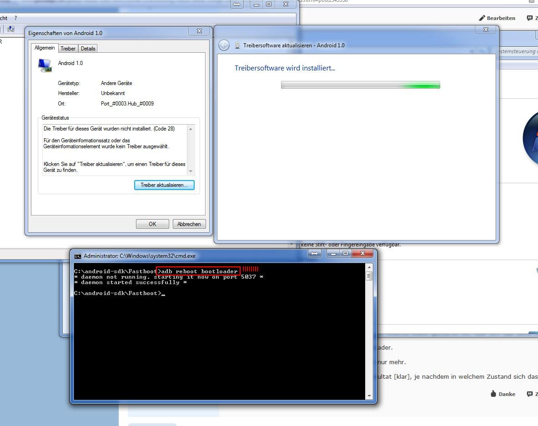
Task: Close the Eigenschaften von Android 1.0 dialog
Action: click(199, 31)
